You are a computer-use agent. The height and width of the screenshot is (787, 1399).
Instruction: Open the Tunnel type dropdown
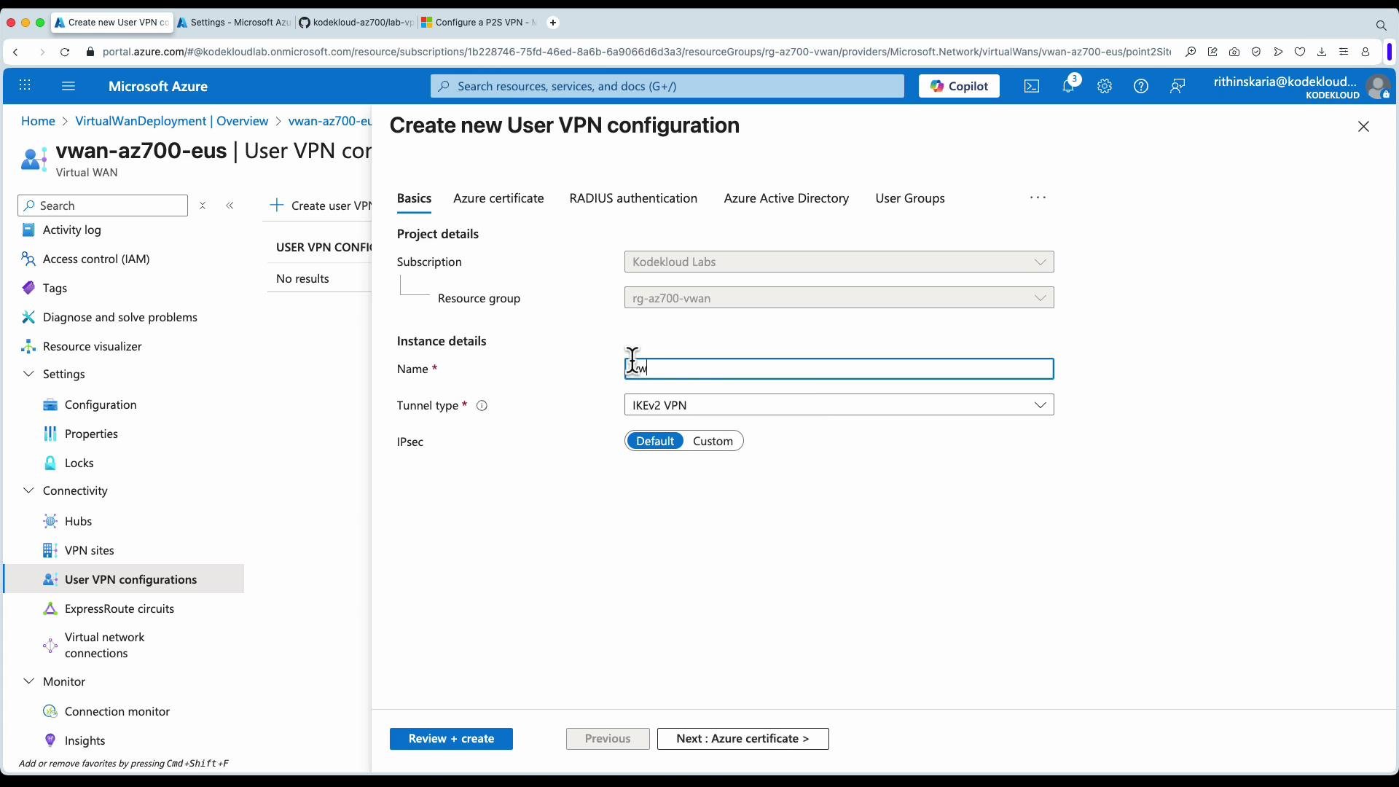click(x=839, y=405)
